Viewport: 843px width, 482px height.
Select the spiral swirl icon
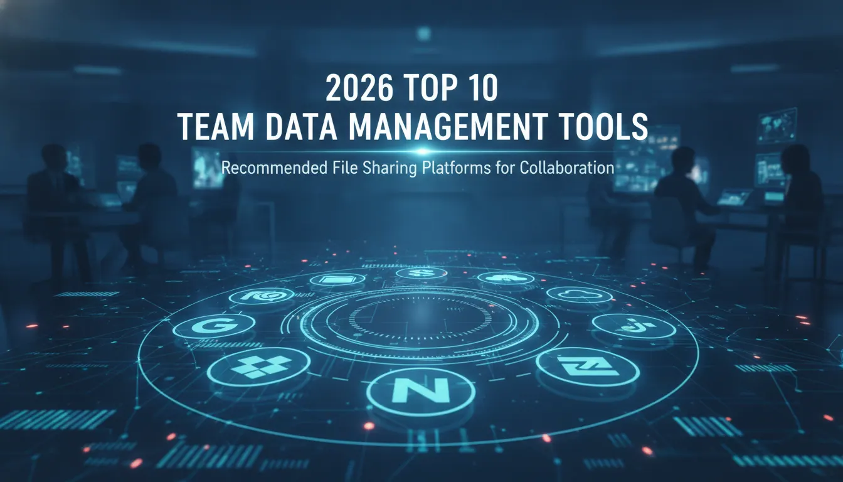pos(262,296)
